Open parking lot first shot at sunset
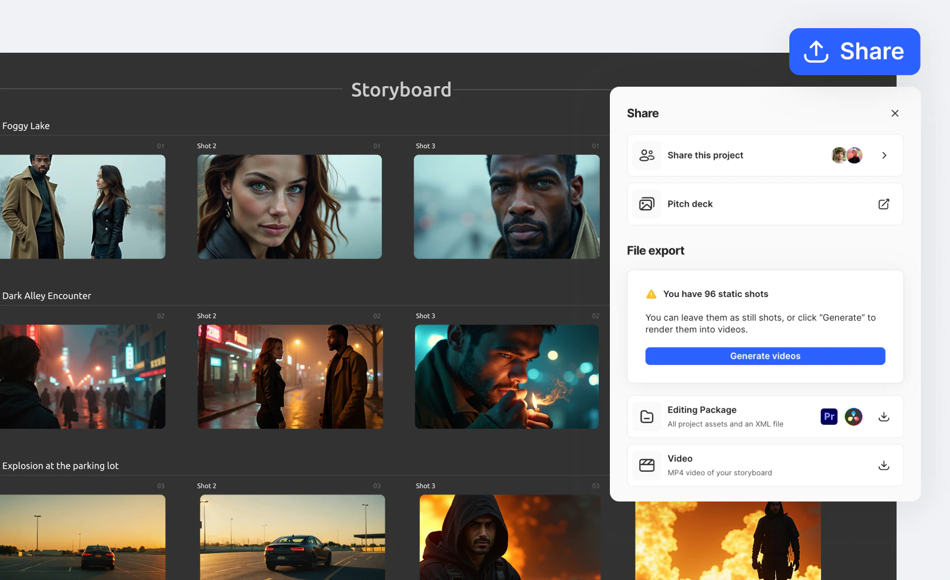This screenshot has width=950, height=580. coord(83,537)
